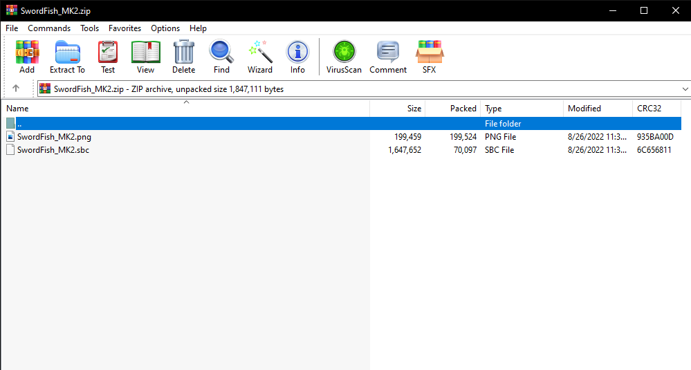Click the Add archive toolbar icon
Screen dimensions: 691x370
(x=27, y=57)
